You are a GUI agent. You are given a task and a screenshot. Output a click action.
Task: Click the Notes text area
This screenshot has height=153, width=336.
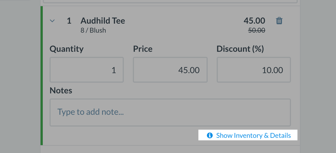[x=170, y=112]
